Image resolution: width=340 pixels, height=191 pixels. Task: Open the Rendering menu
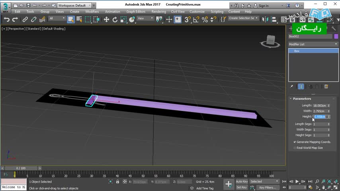158,12
